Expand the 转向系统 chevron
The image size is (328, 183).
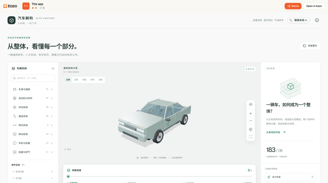coord(52,125)
